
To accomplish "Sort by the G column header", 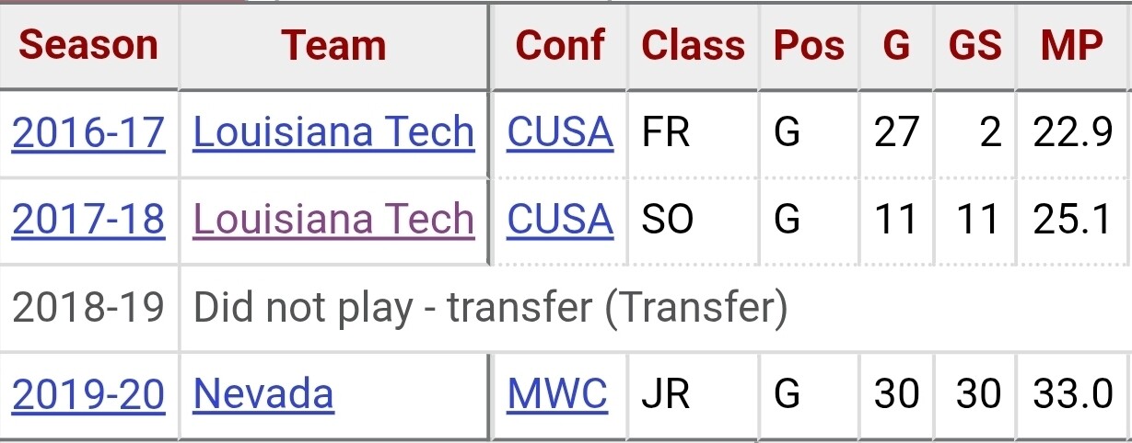I will [x=896, y=46].
